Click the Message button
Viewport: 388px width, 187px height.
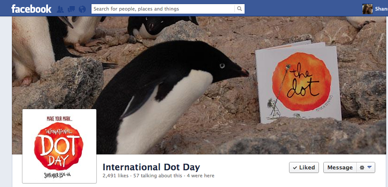[340, 168]
